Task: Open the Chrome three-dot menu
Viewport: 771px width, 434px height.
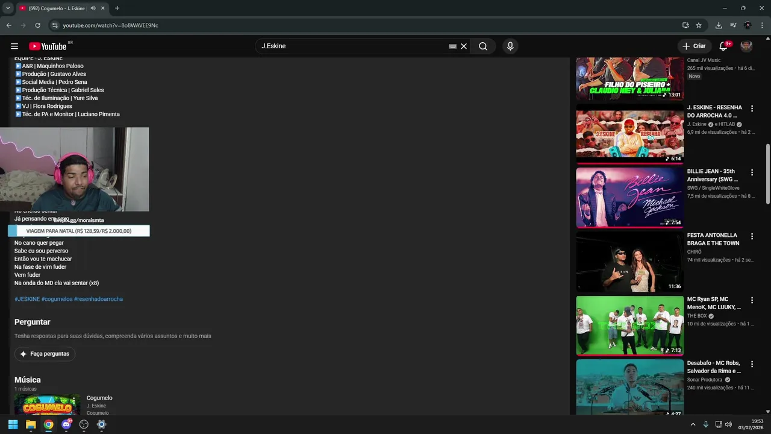Action: tap(762, 25)
